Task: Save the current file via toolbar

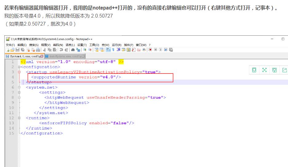Action: tap(18, 50)
